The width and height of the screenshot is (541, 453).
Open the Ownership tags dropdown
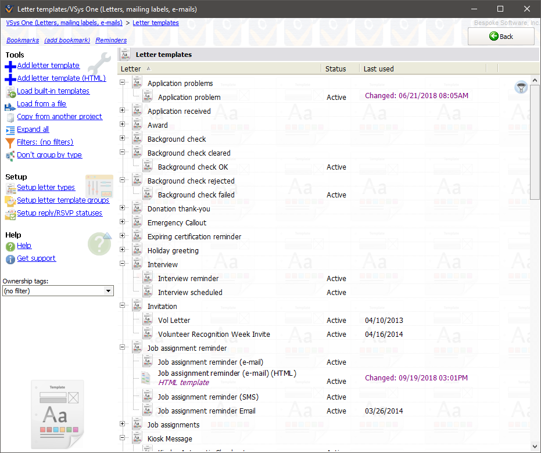point(108,290)
